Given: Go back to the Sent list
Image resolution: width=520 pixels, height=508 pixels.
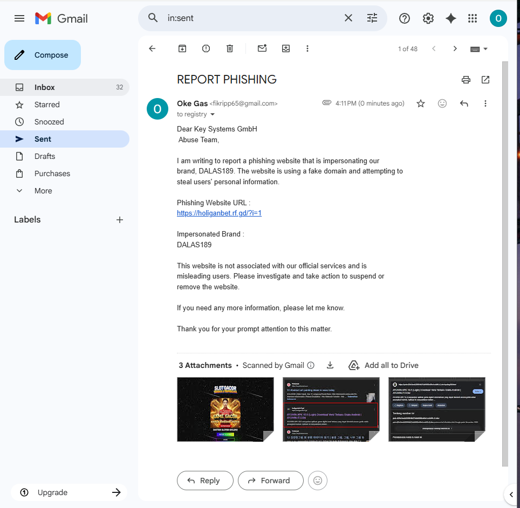Looking at the screenshot, I should [x=152, y=48].
